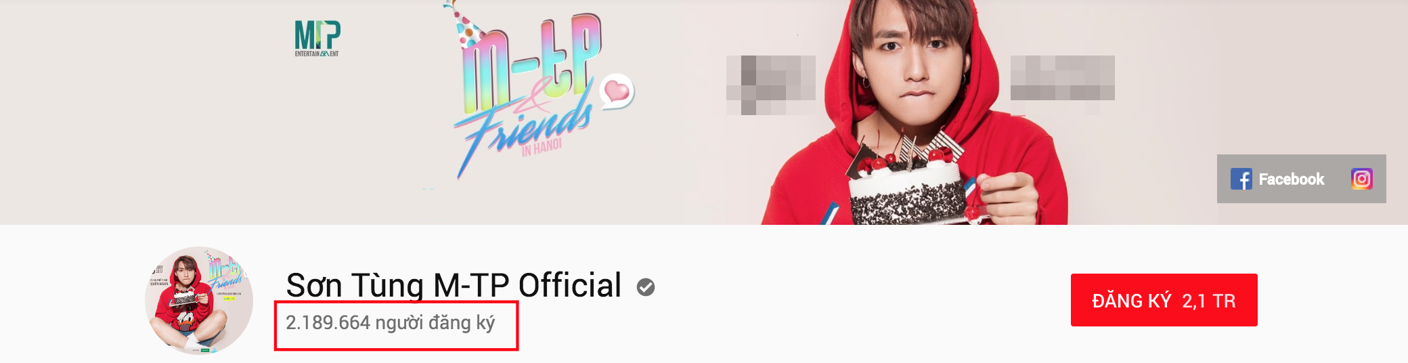Open the Facebook icon in the banner
Screen dimensions: 1408x363
pyautogui.click(x=1241, y=179)
